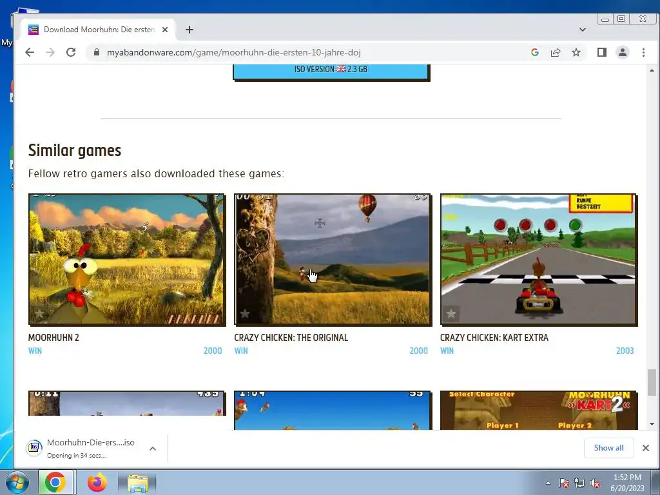The height and width of the screenshot is (495, 660).
Task: Click the scrollbar down arrow
Action: (652, 424)
